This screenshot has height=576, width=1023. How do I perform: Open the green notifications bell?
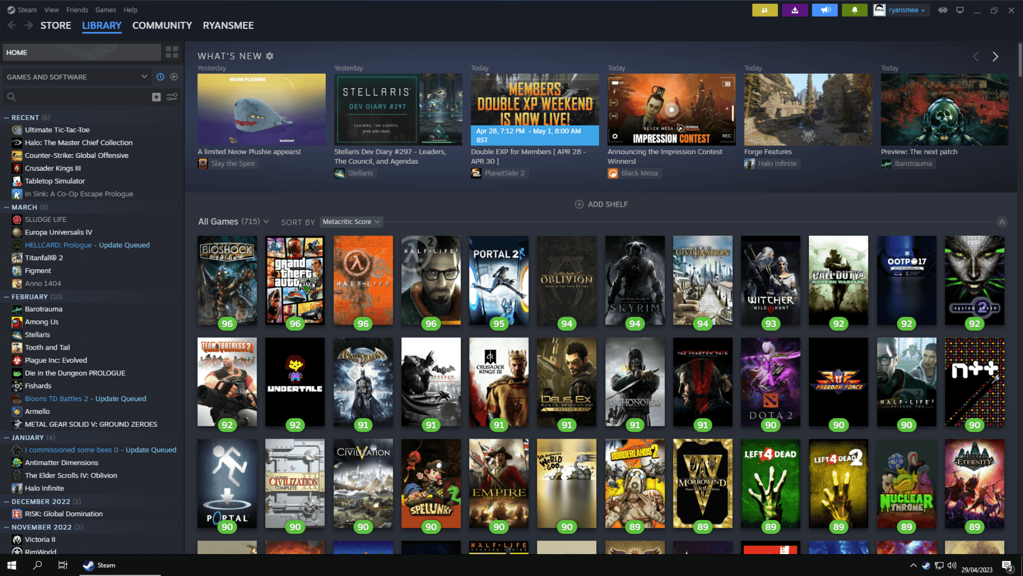pyautogui.click(x=854, y=10)
